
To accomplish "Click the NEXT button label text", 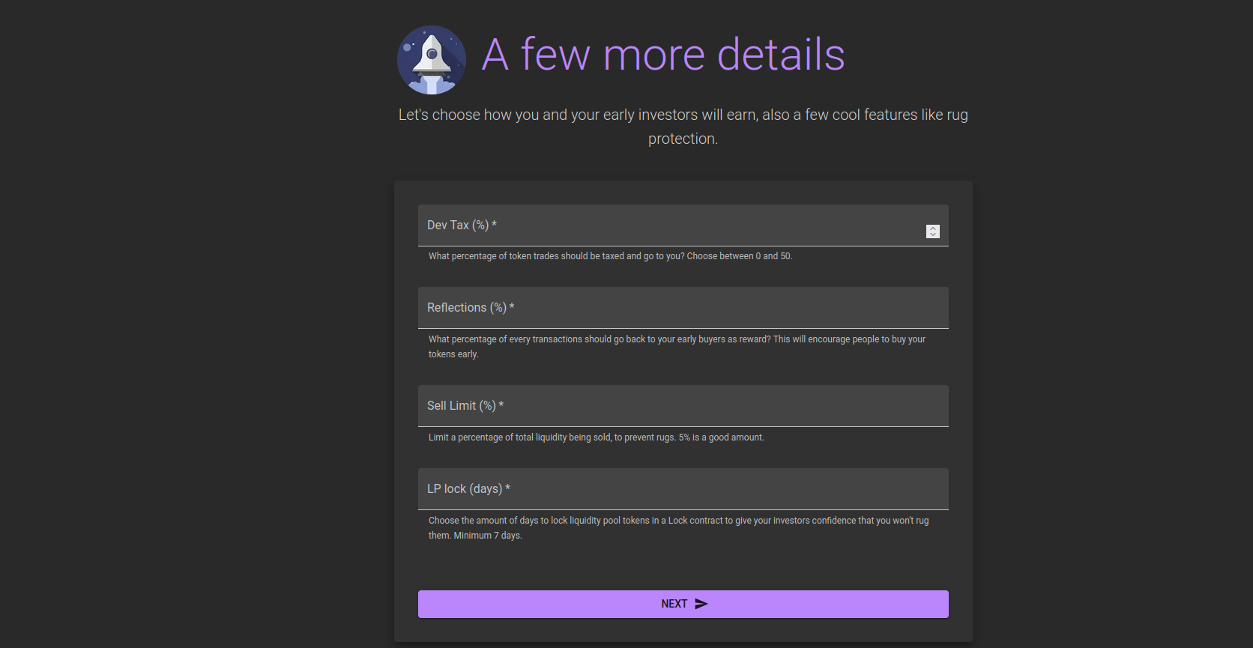I will pyautogui.click(x=674, y=604).
